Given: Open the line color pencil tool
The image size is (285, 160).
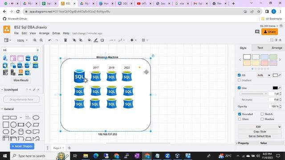Looking at the screenshot, I should tap(96, 40).
